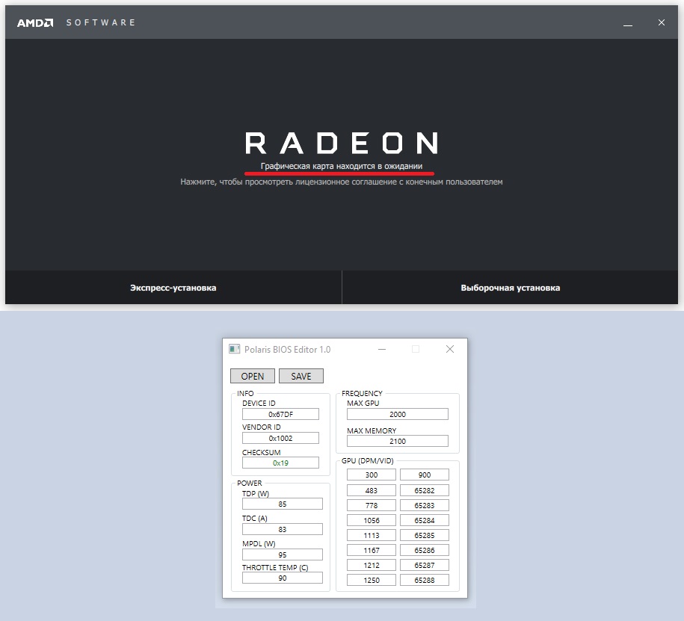Select the GPU DPM field 1113
684x621 pixels.
(372, 535)
